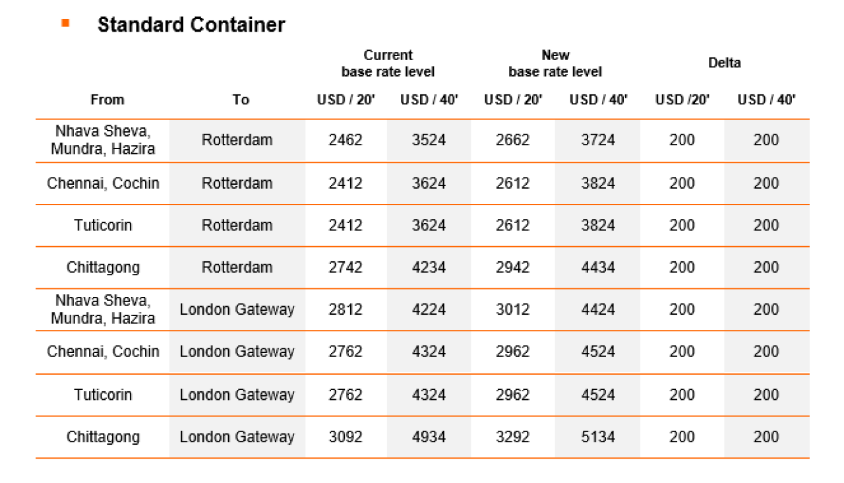Select London Gateway cell in Chittagong row
Image resolution: width=844 pixels, height=483 pixels.
pos(237,437)
